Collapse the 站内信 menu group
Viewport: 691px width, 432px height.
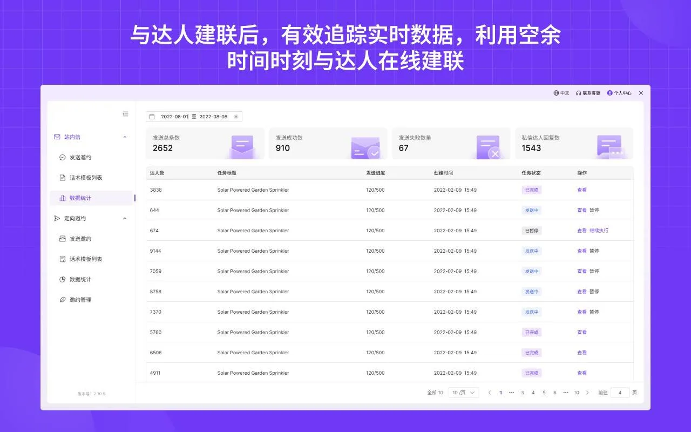125,137
